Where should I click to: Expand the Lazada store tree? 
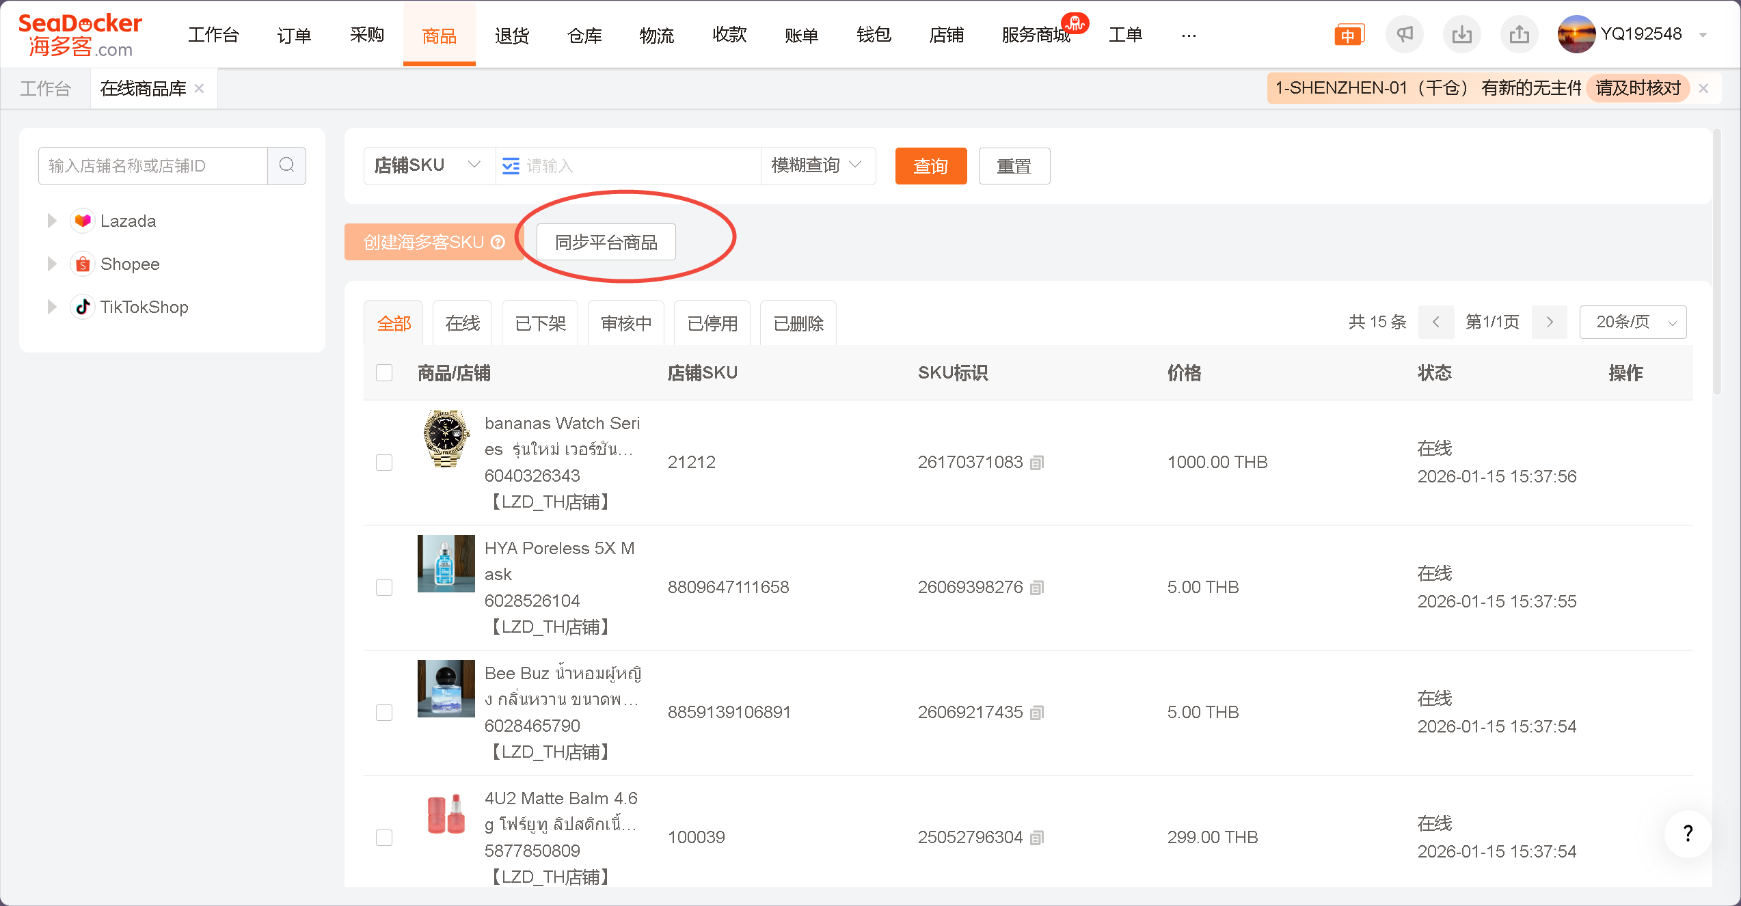(x=52, y=221)
